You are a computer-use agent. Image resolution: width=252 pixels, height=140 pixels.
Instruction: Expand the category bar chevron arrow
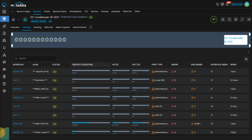tap(12, 12)
